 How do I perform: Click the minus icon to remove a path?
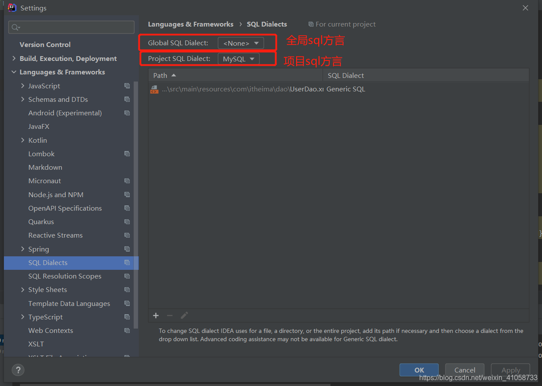pos(170,316)
